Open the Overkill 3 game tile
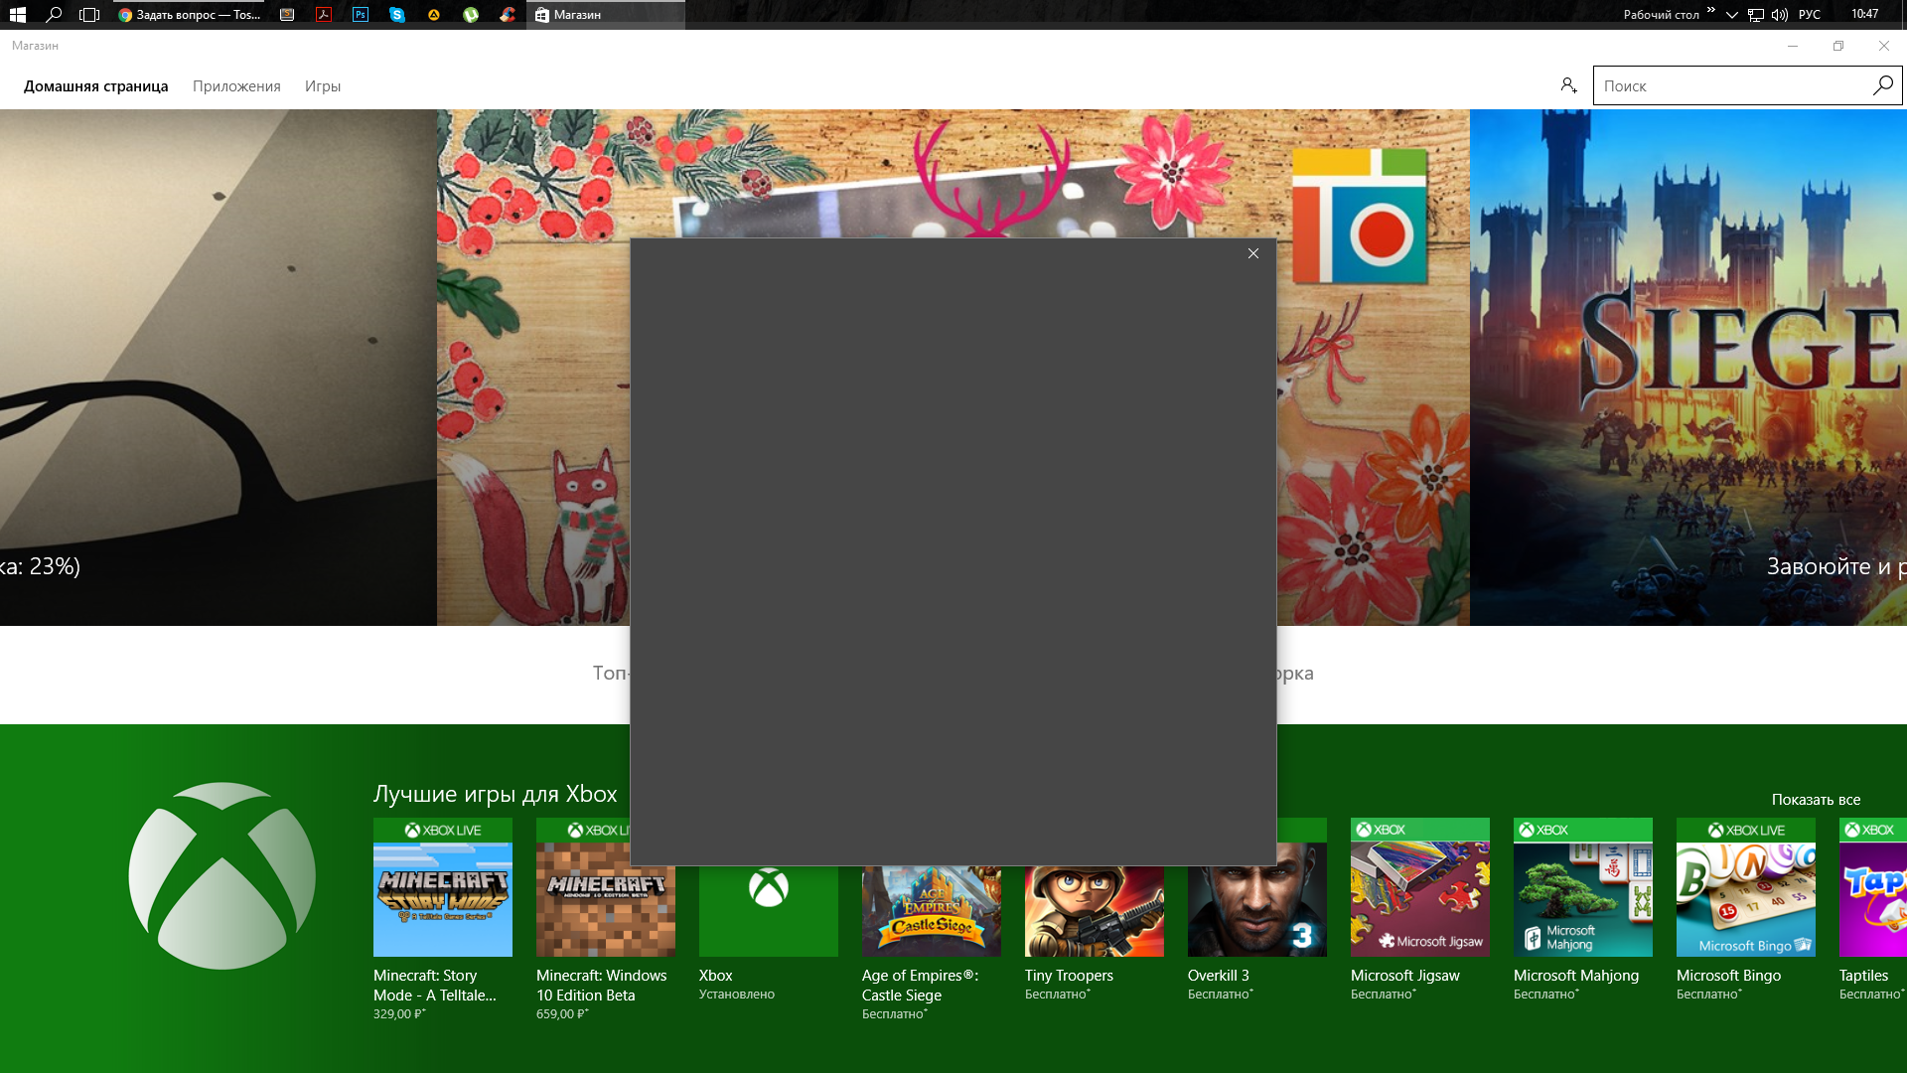 click(x=1257, y=910)
